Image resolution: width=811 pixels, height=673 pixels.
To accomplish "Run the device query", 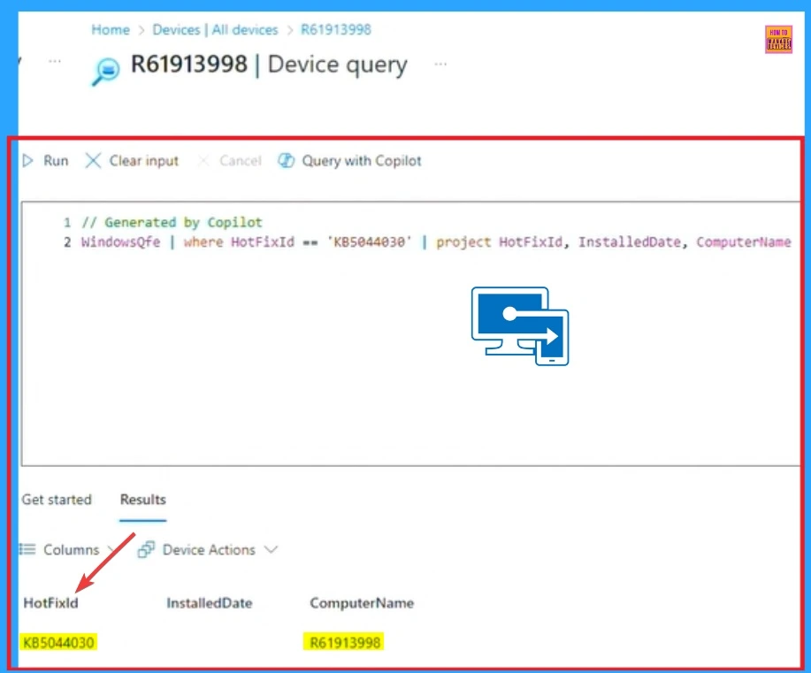I will 45,161.
